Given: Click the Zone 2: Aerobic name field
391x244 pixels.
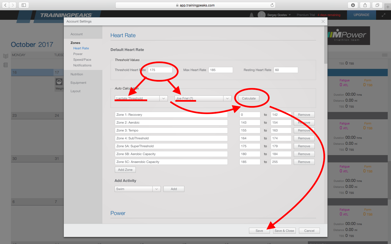Looking at the screenshot, I should [x=171, y=123].
